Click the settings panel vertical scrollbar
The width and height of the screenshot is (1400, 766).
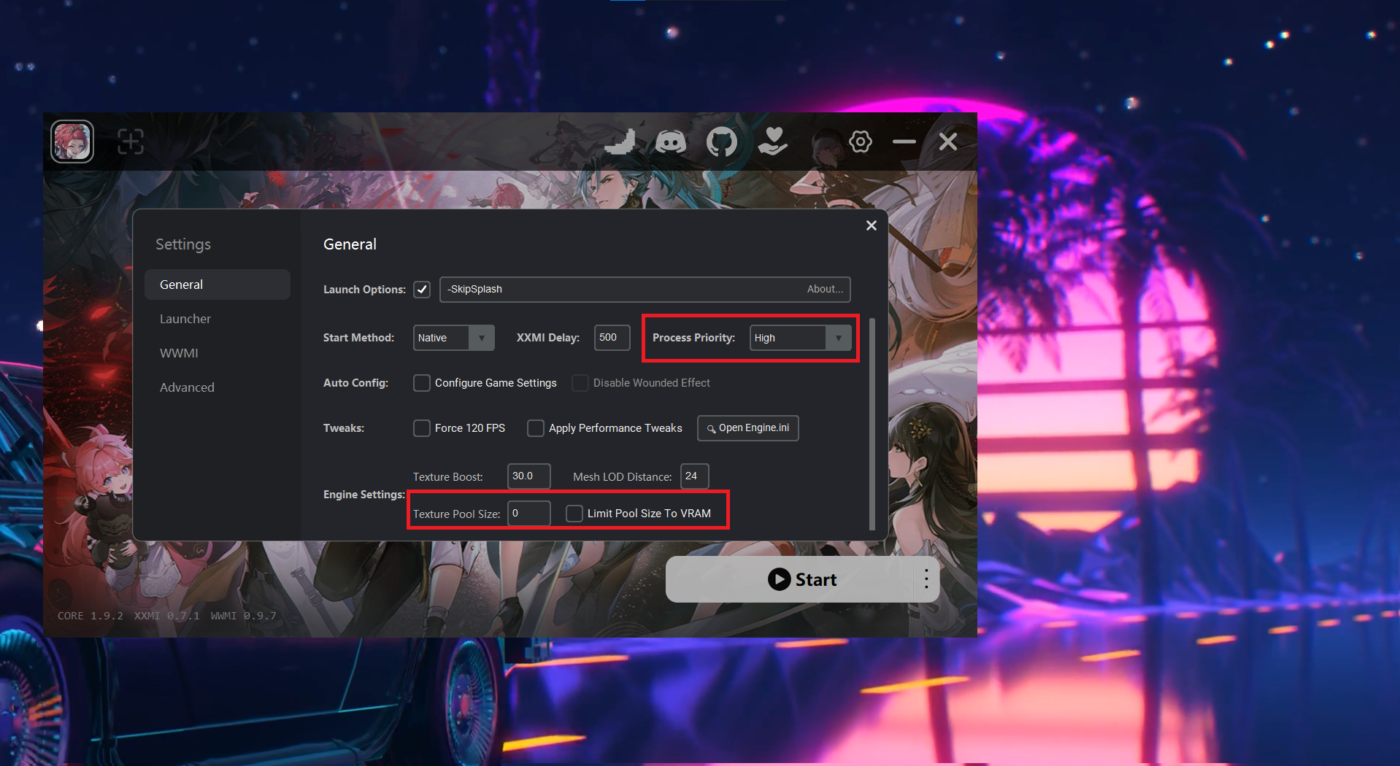pos(872,423)
